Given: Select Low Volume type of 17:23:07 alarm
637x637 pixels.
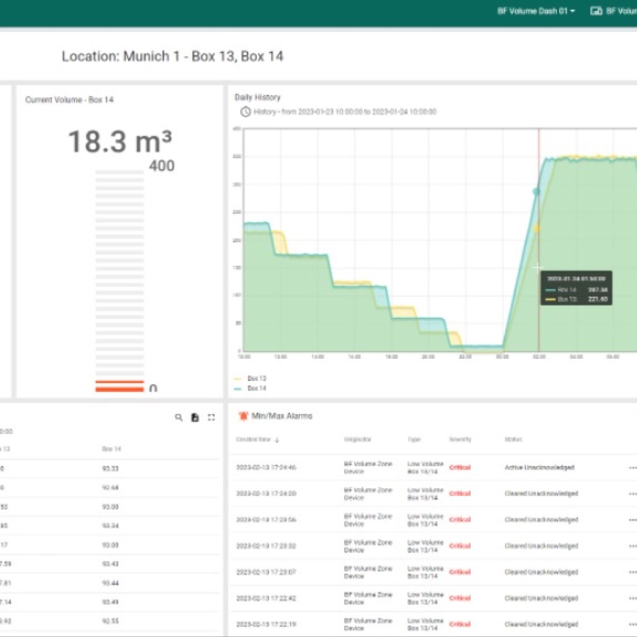Looking at the screenshot, I should tap(425, 572).
